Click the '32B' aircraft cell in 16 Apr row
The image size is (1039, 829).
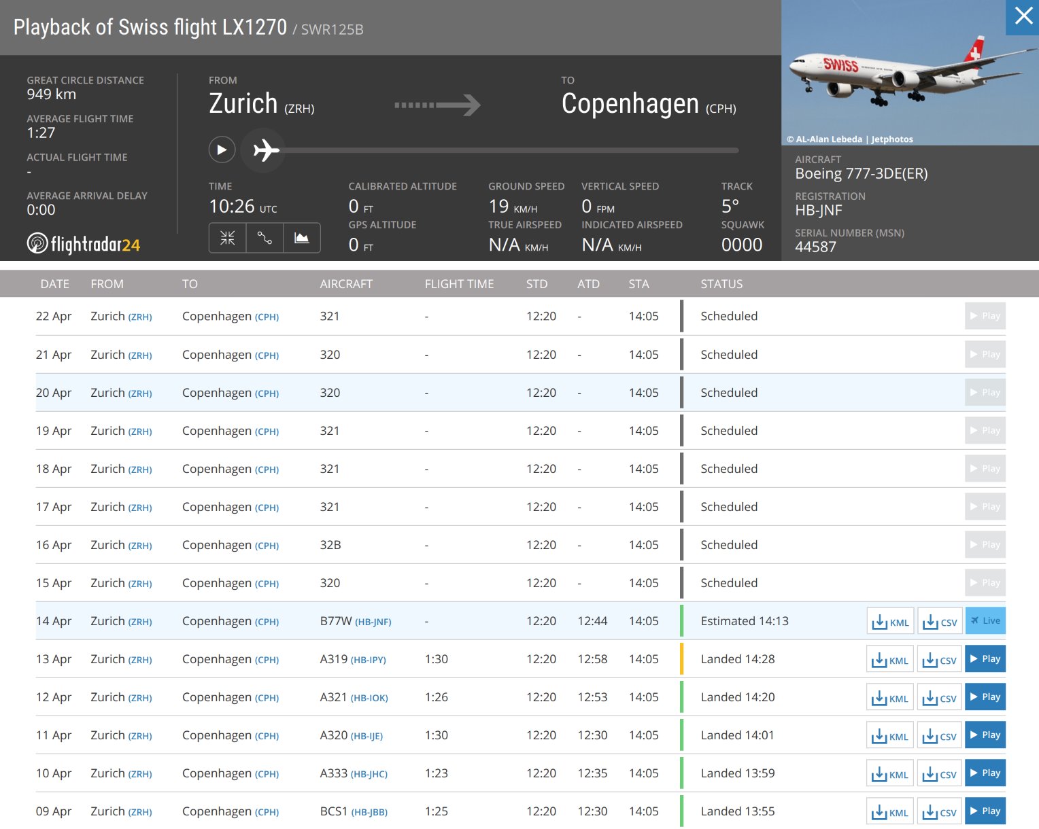point(330,545)
